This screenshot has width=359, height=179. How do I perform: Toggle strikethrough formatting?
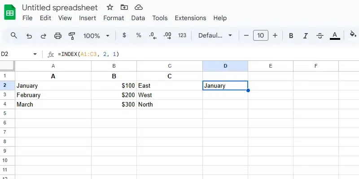pyautogui.click(x=320, y=36)
